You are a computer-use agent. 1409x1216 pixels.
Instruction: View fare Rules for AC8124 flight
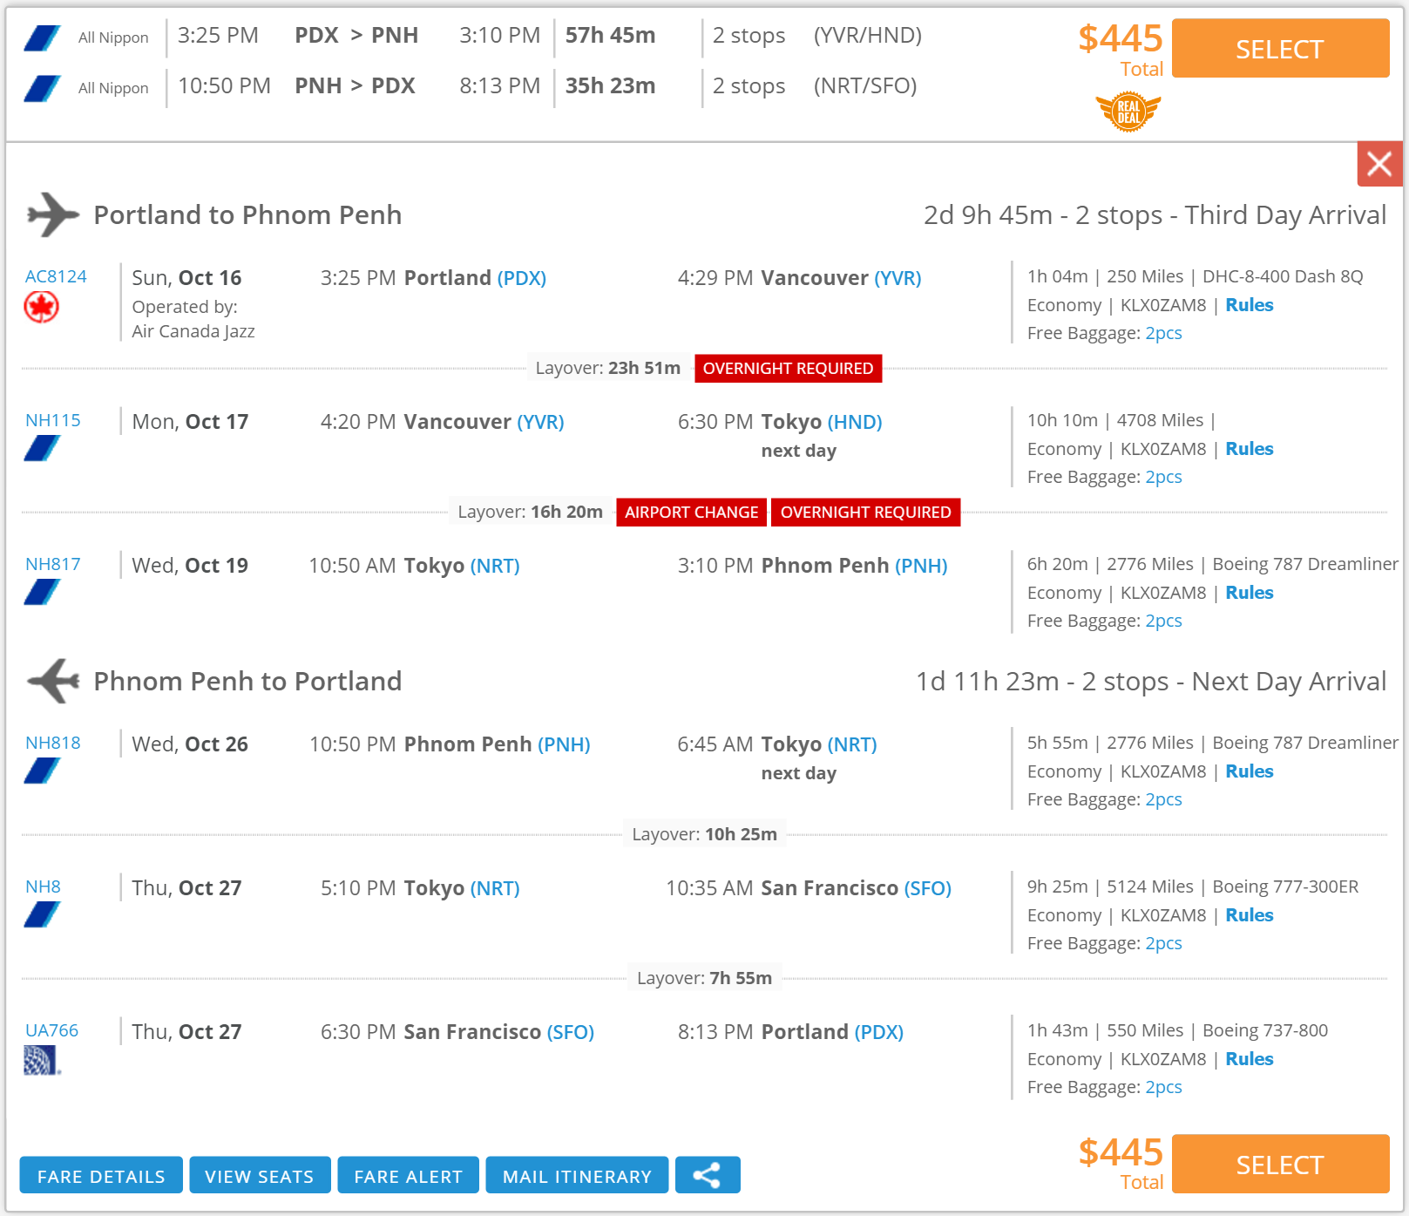pyautogui.click(x=1250, y=305)
